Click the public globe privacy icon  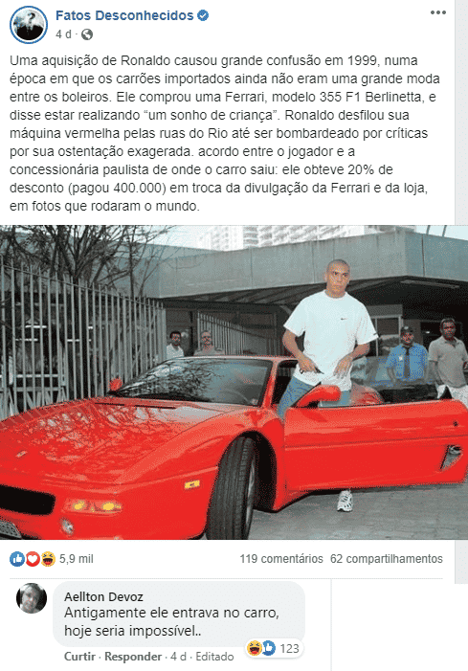point(87,34)
